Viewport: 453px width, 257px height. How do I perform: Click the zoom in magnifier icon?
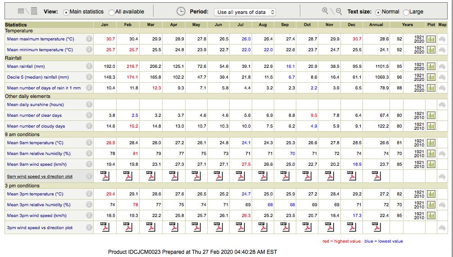325,11
